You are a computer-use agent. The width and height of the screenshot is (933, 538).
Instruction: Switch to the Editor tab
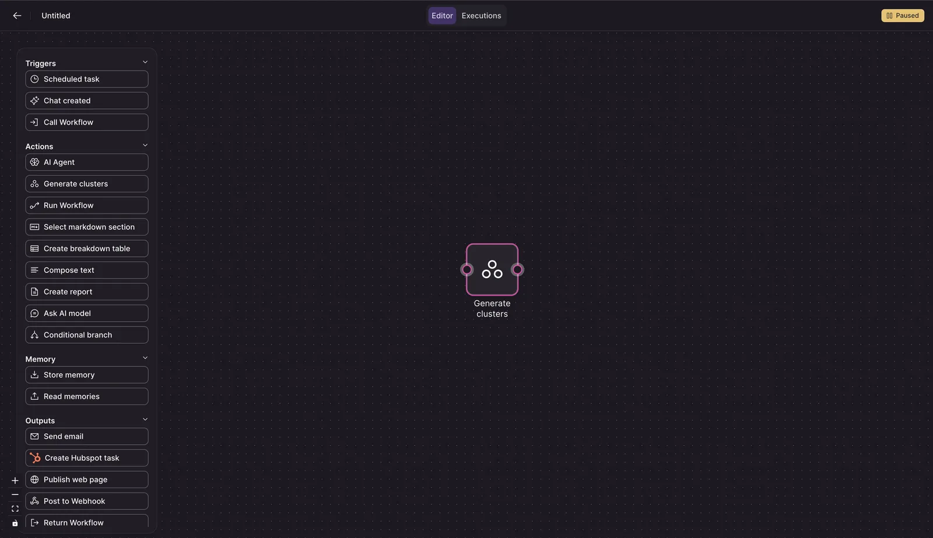pyautogui.click(x=442, y=16)
